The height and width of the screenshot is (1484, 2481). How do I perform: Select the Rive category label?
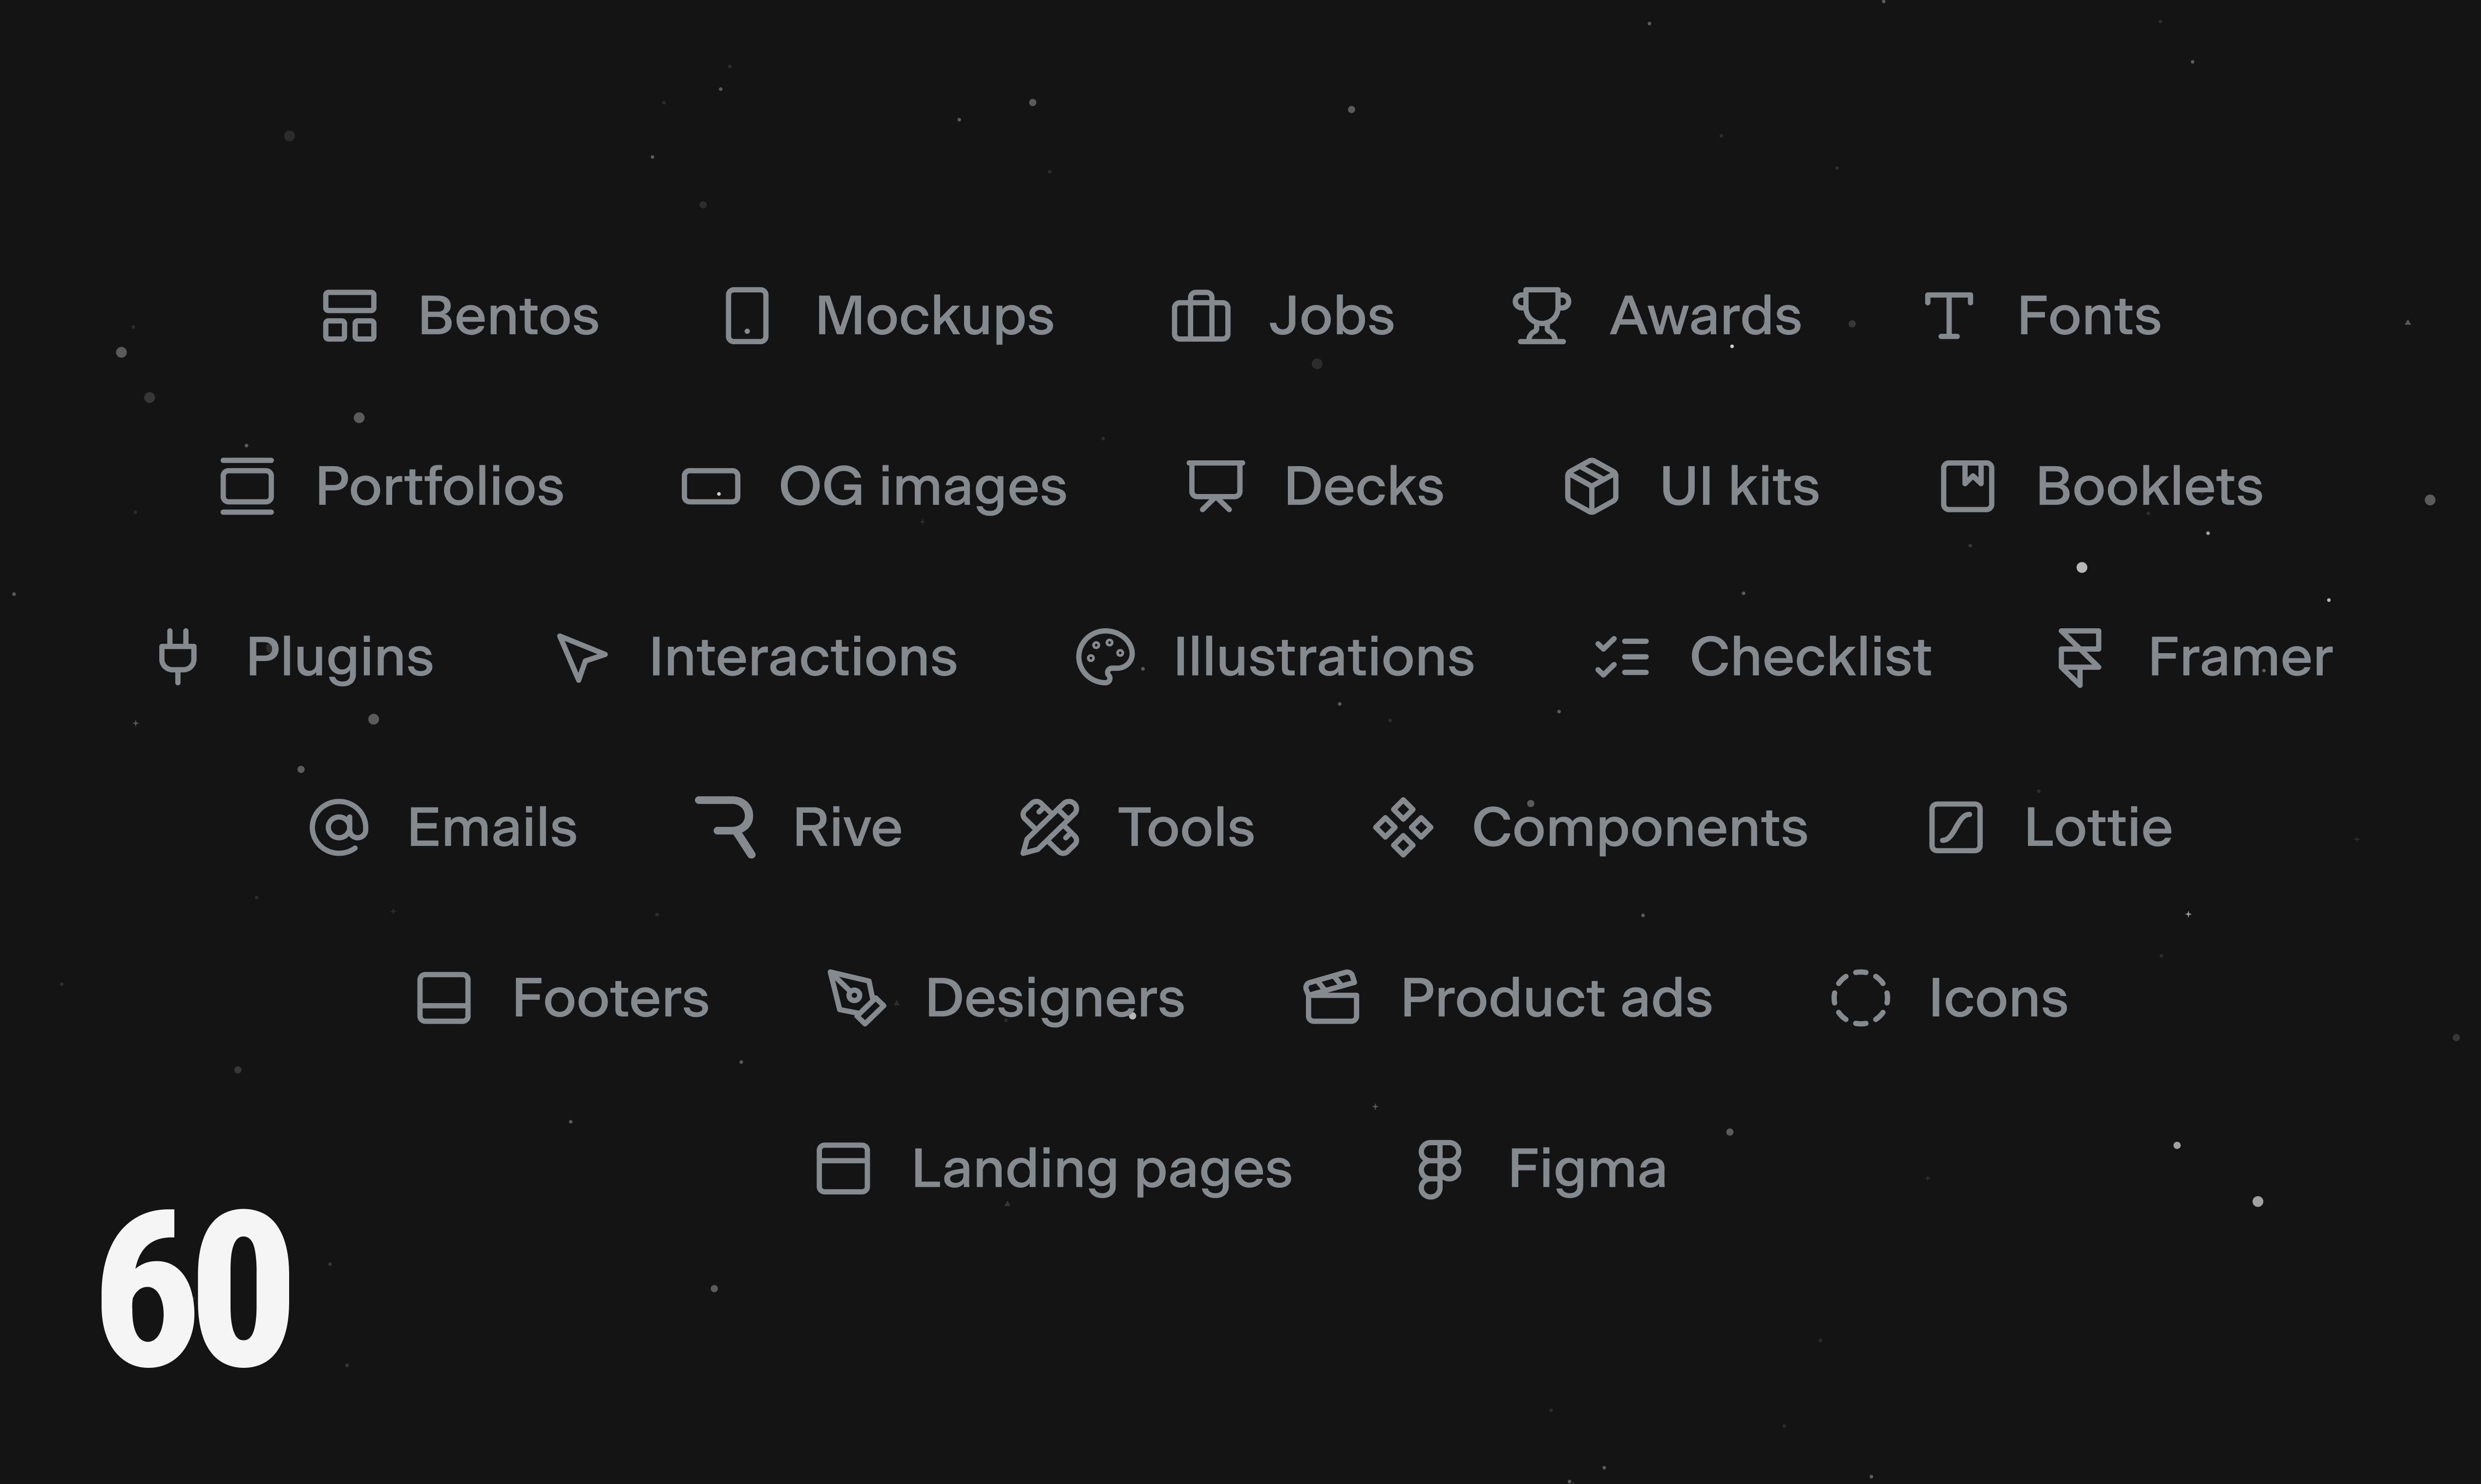point(847,828)
